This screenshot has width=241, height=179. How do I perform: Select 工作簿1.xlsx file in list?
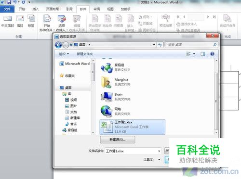[x=132, y=127]
